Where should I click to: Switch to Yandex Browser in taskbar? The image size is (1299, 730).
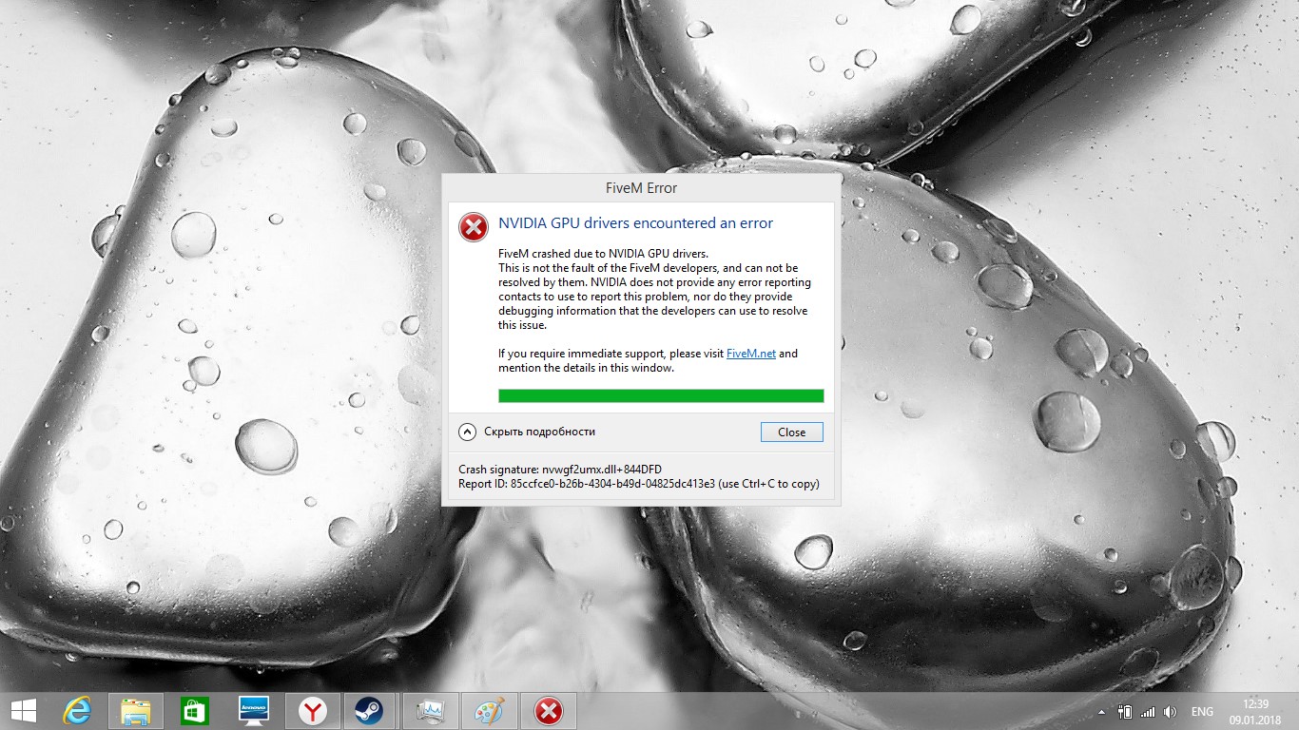point(313,711)
